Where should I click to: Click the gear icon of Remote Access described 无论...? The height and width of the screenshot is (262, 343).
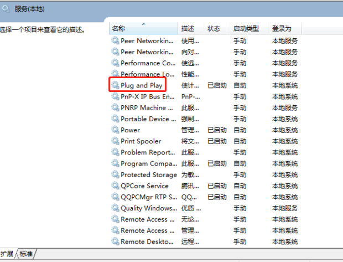pos(115,219)
